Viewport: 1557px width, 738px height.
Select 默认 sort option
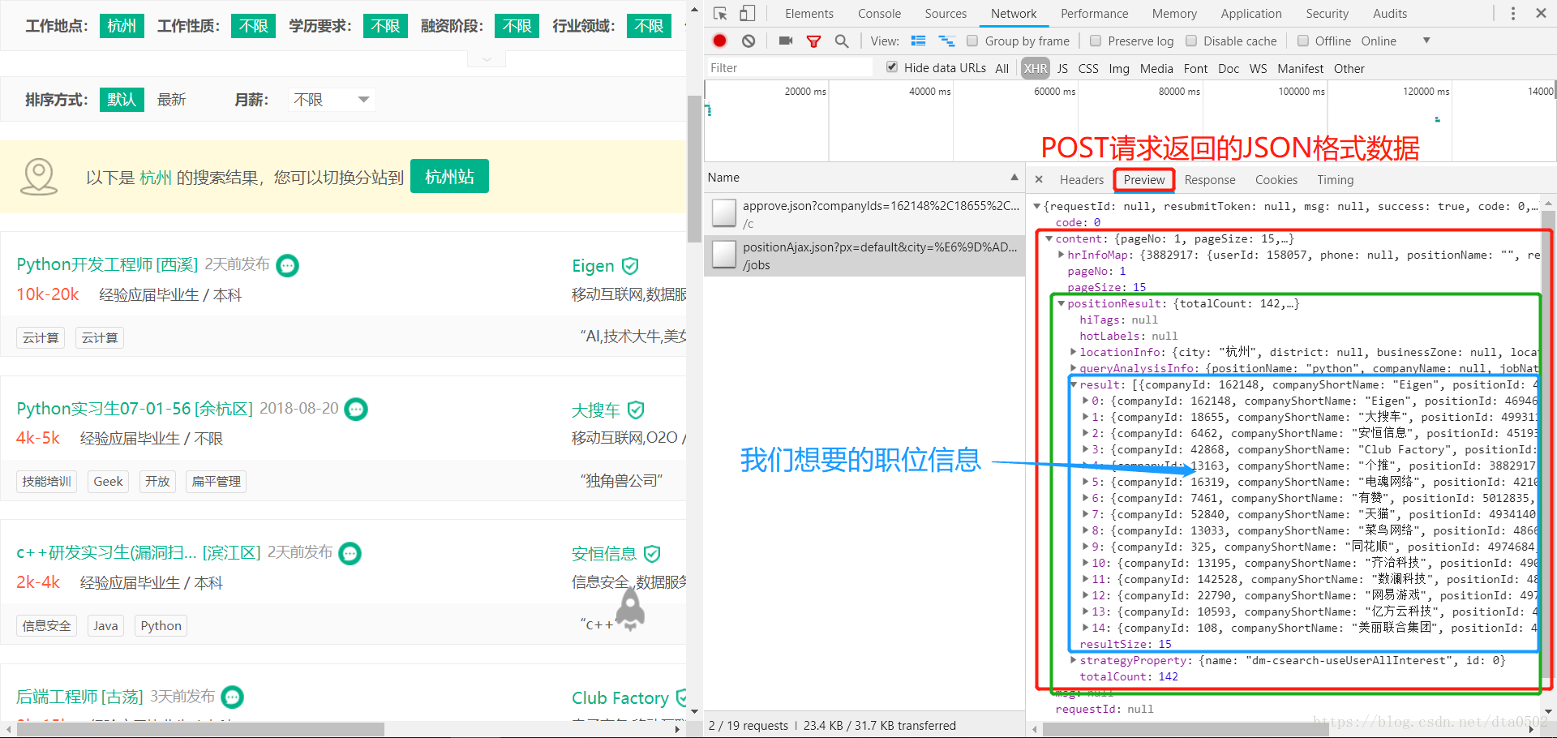122,99
